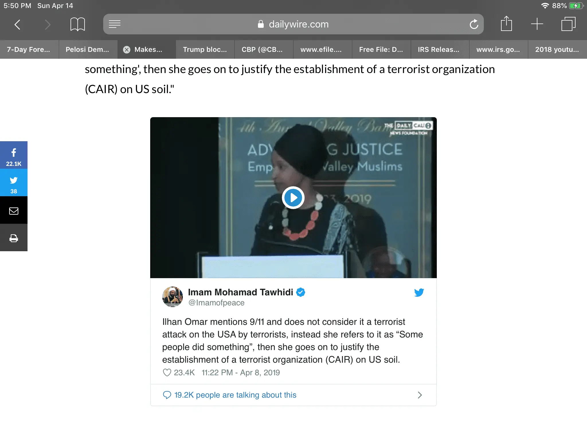Open the share sheet icon
This screenshot has width=587, height=440.
pyautogui.click(x=506, y=23)
